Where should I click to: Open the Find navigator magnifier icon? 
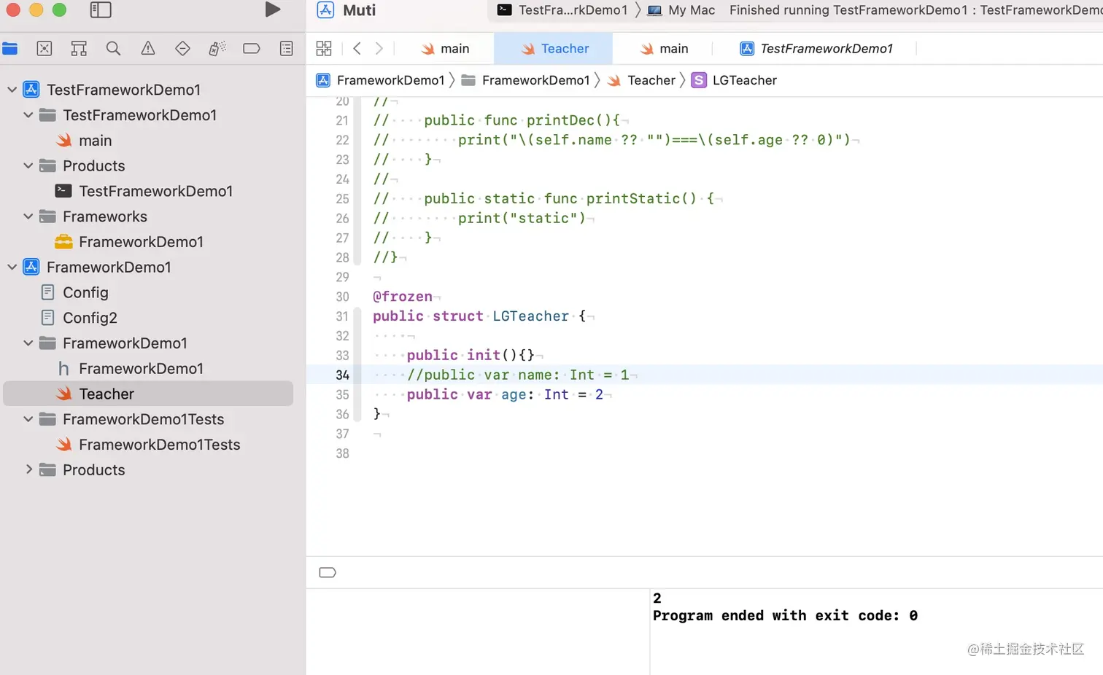click(x=113, y=49)
